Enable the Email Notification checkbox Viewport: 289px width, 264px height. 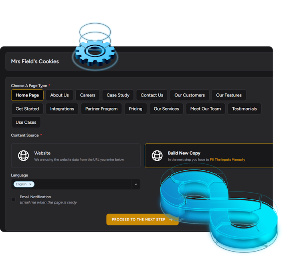point(13,200)
